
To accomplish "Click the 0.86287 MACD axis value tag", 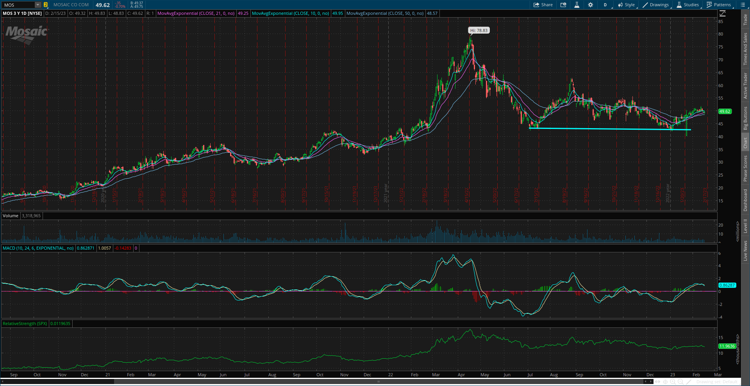I will [x=727, y=285].
